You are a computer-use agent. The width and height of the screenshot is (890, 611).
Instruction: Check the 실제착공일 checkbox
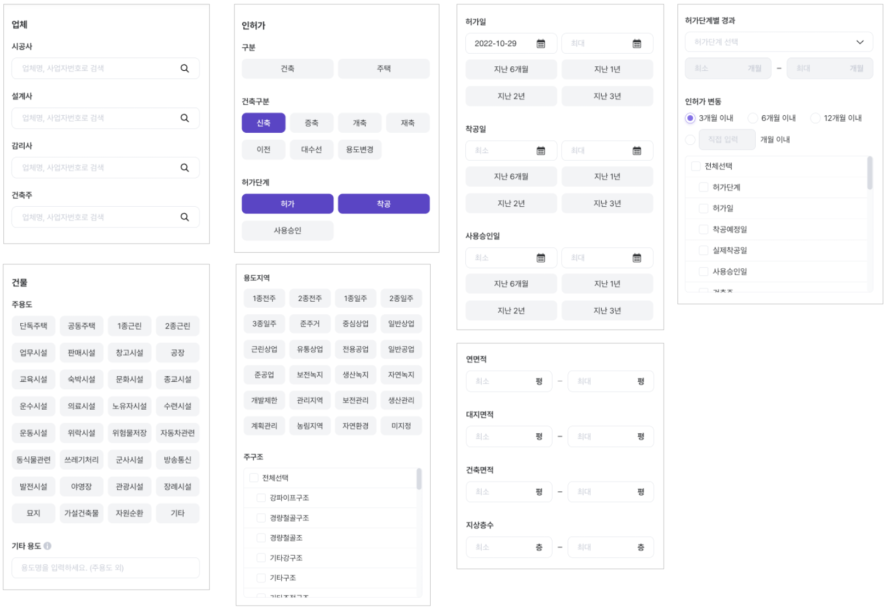click(704, 250)
